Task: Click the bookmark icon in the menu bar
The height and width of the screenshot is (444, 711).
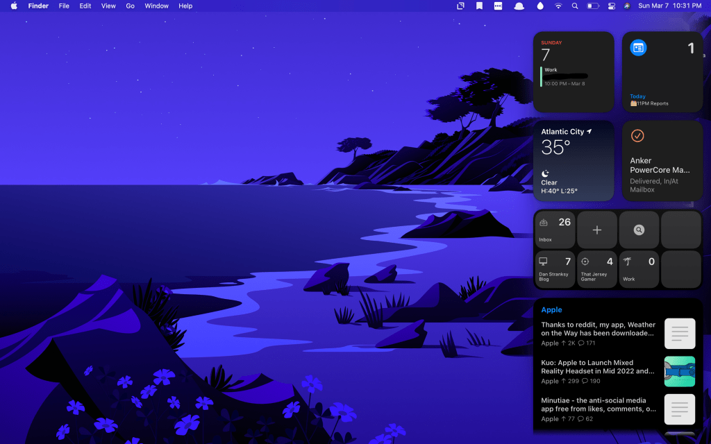Action: tap(479, 6)
